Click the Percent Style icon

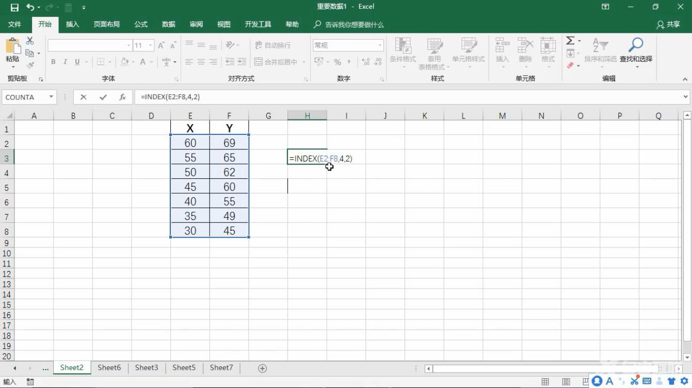coord(337,62)
